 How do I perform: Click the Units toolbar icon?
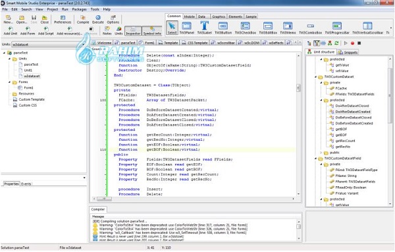118,31
